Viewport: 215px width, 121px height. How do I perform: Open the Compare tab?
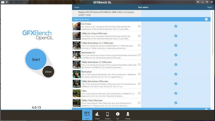pos(107,115)
